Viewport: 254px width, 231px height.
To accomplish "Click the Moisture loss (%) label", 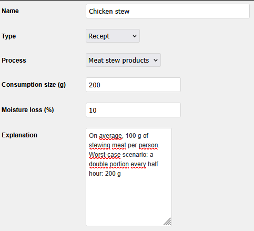I will point(28,110).
